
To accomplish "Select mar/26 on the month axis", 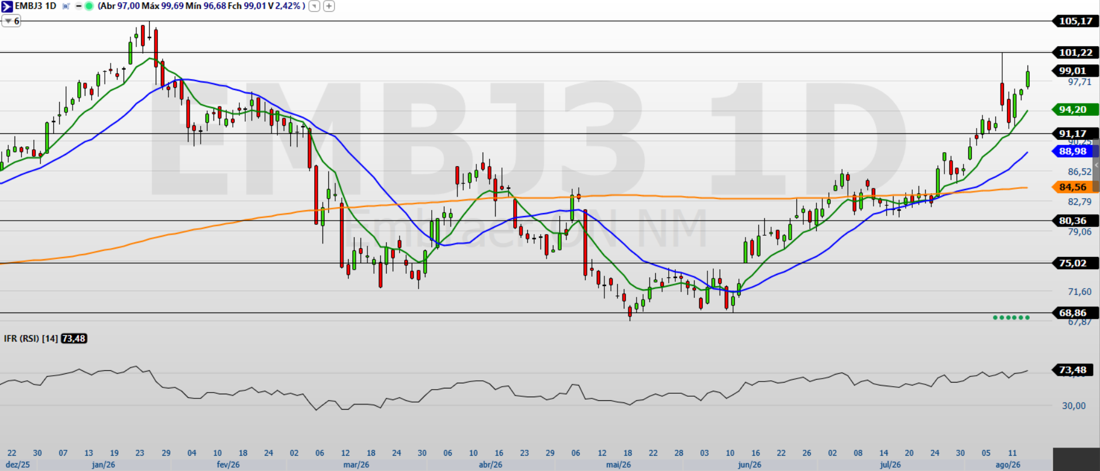I will click(x=356, y=465).
